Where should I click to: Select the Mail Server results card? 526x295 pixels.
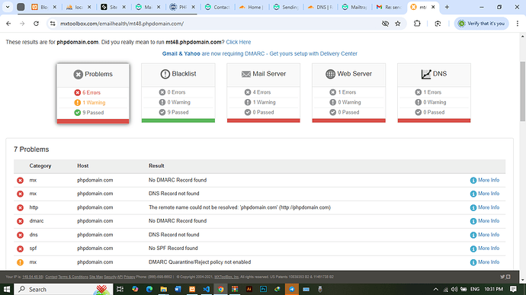click(x=263, y=93)
